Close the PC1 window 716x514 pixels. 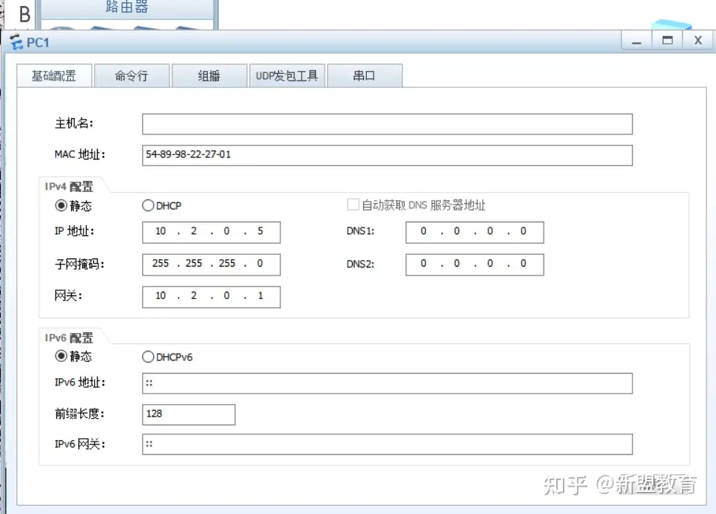(698, 41)
